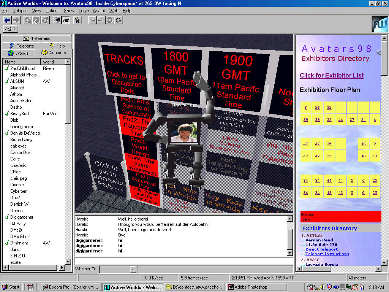Click the digigardener avatar's face screen
This screenshot has width=389, height=292.
pyautogui.click(x=184, y=132)
